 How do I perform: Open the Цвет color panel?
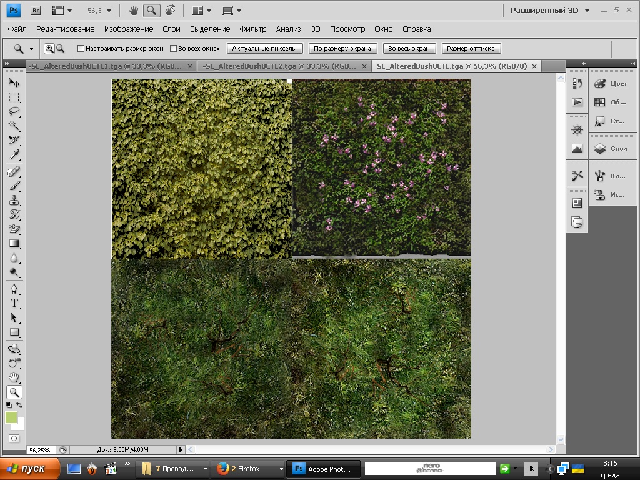[x=612, y=84]
